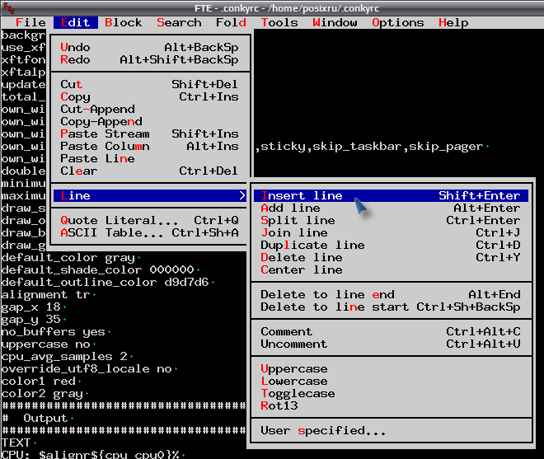Click the 'color2 gray' line
Screen dimensions: 544x459
point(42,394)
